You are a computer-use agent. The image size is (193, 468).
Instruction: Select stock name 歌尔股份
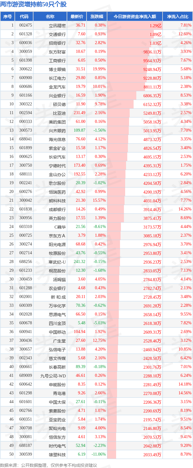coord(57,183)
